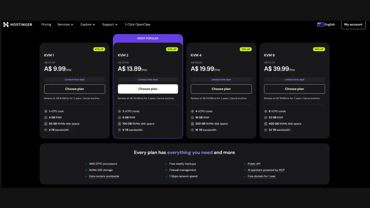Change language from English

(330, 25)
